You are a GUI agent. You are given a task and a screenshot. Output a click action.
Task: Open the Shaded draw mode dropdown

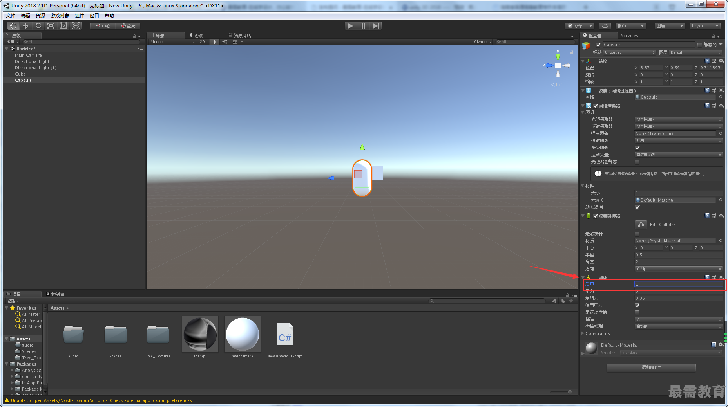tap(172, 42)
